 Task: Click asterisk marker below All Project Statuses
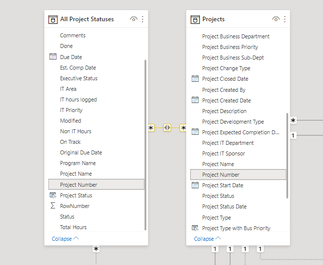pyautogui.click(x=96, y=249)
